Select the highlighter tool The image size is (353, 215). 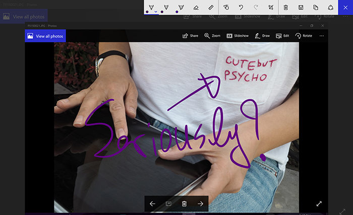tap(181, 8)
